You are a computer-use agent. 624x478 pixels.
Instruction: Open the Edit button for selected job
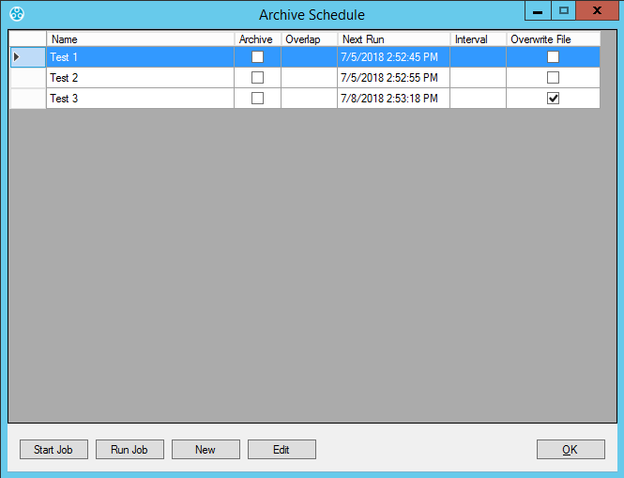point(282,450)
